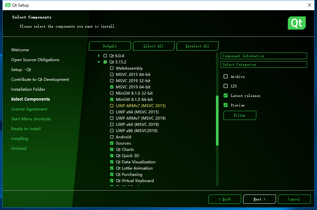
Task: Check UWP ARMv7 (MSVC 2019)
Action: pos(112,118)
